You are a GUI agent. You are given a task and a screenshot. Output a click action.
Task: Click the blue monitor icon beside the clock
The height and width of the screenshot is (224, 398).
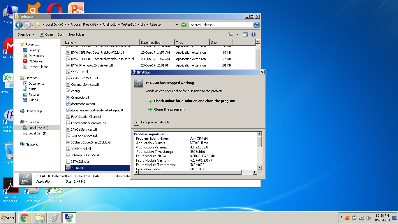click(x=395, y=218)
